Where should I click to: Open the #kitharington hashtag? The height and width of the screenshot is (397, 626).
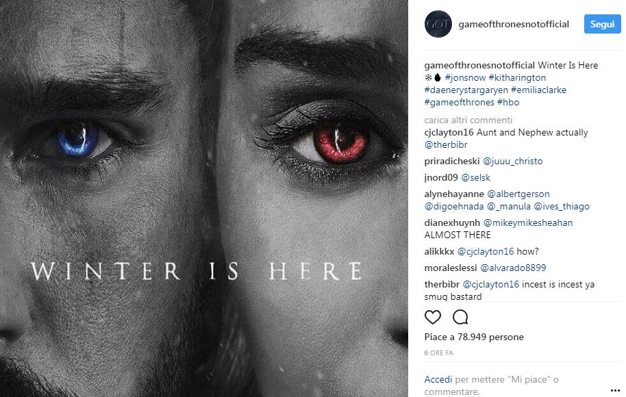(517, 77)
